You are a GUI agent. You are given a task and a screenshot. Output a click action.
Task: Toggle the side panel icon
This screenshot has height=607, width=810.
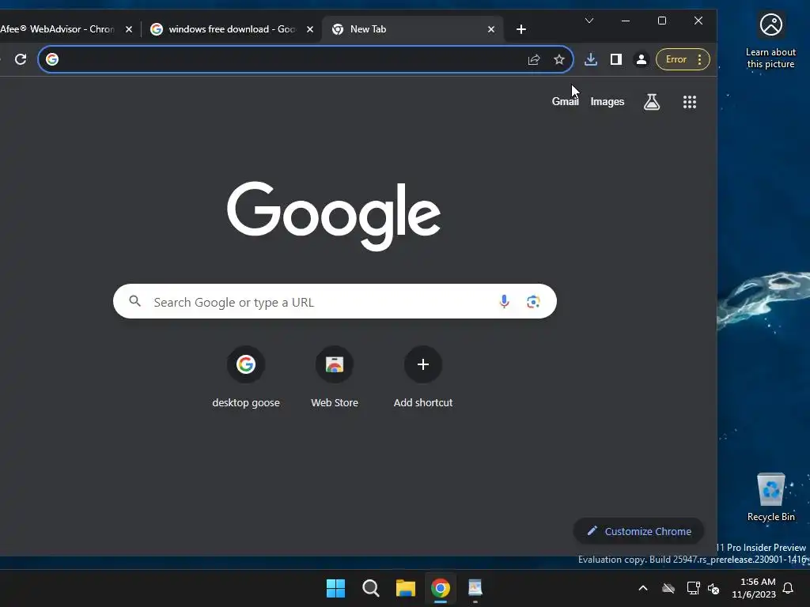click(x=615, y=59)
